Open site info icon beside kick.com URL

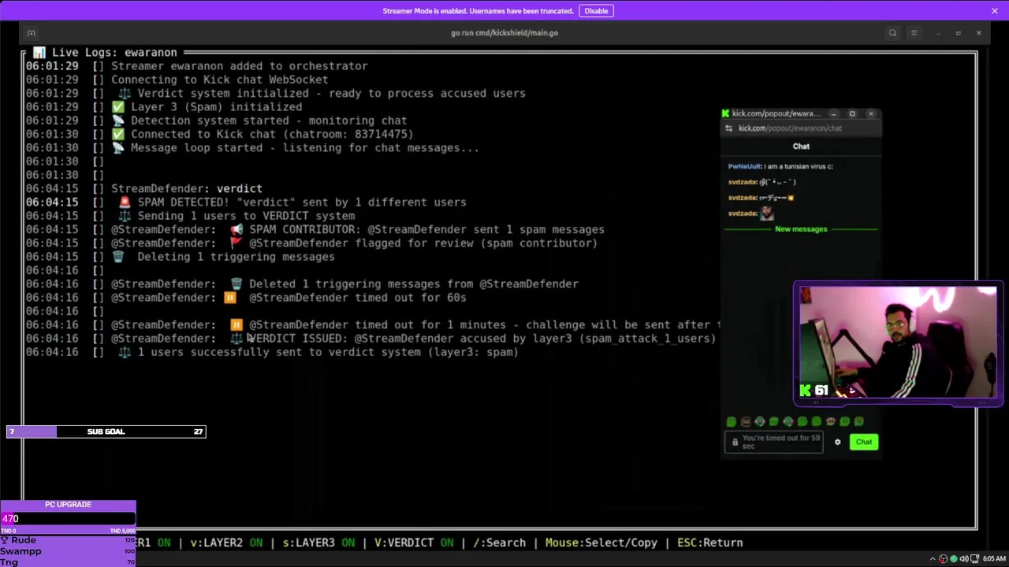(x=728, y=128)
